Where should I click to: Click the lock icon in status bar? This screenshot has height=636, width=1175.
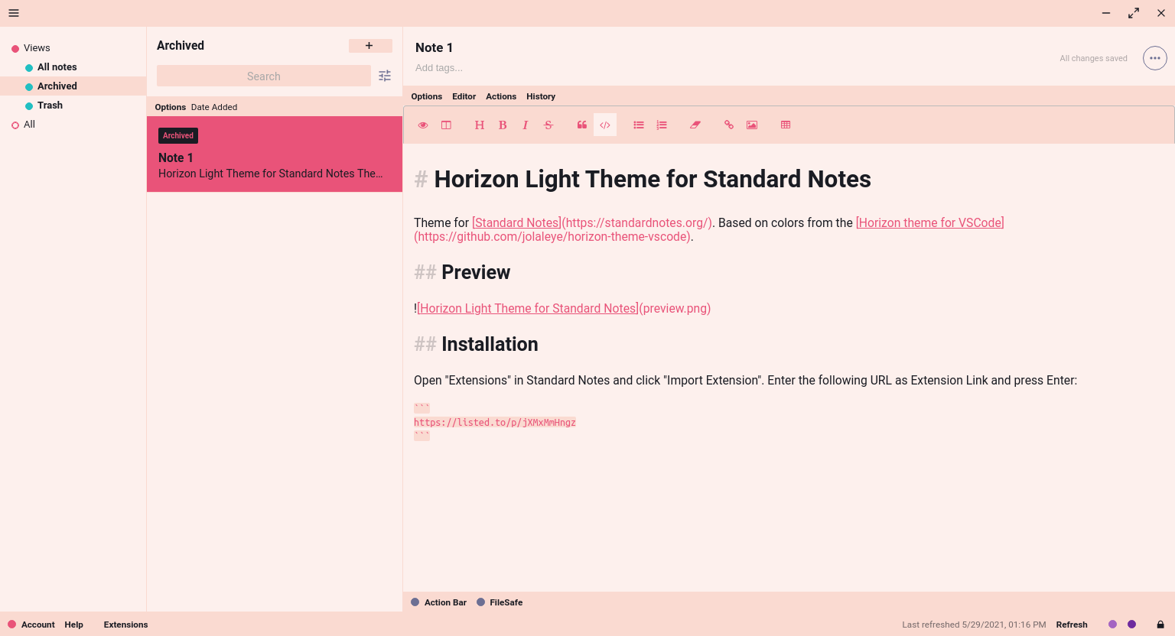click(1160, 625)
